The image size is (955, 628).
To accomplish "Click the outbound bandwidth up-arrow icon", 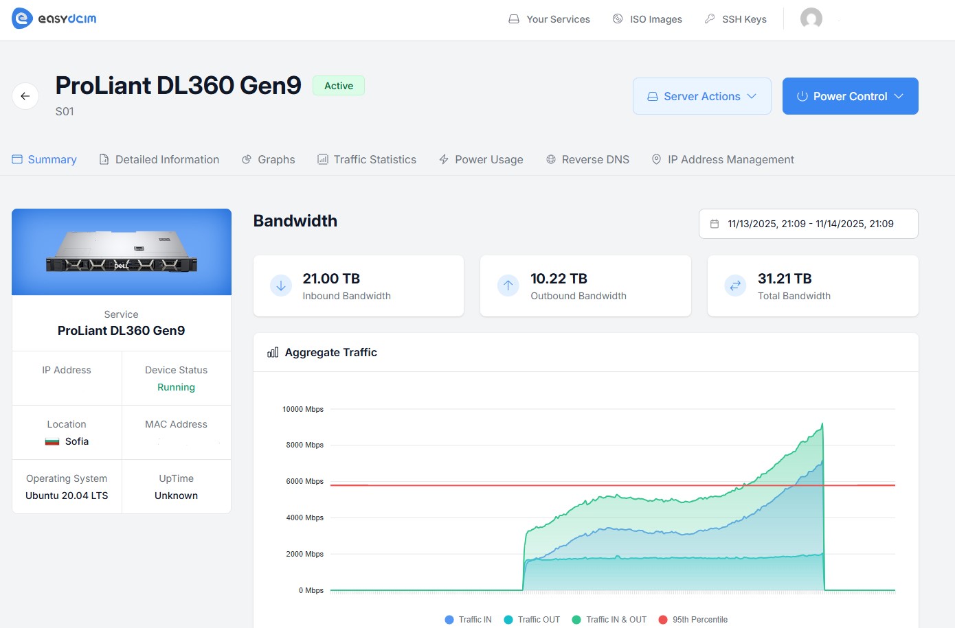I will tap(508, 286).
